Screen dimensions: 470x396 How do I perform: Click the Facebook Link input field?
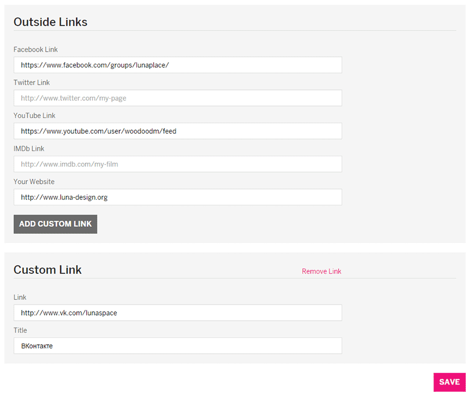point(178,65)
